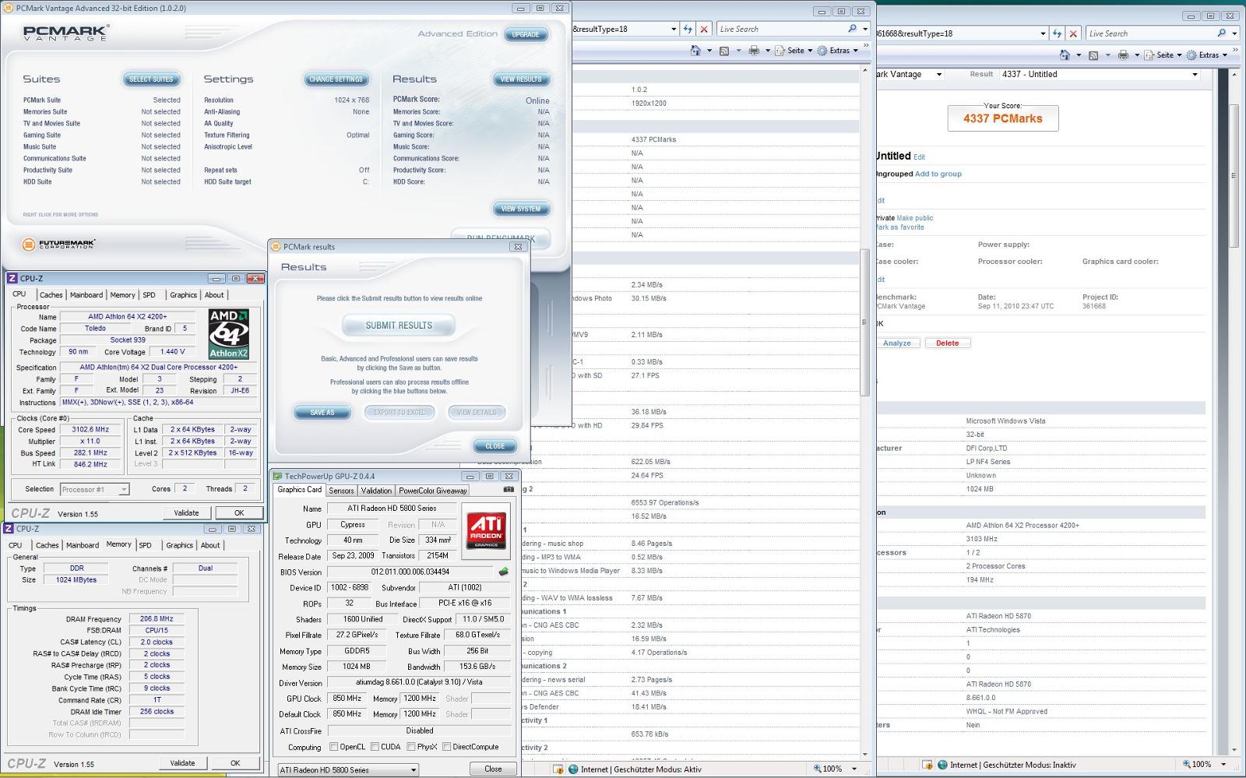This screenshot has height=778, width=1246.
Task: Click Home icon in right browser toolbar
Action: point(1065,55)
